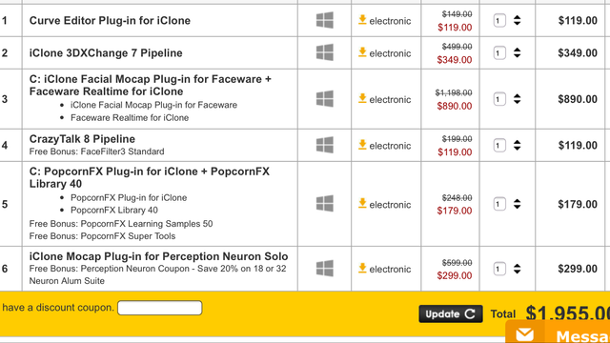Screen dimensions: 610x343
Task: Click electronic download icon for Faceware bundle
Action: [362, 98]
